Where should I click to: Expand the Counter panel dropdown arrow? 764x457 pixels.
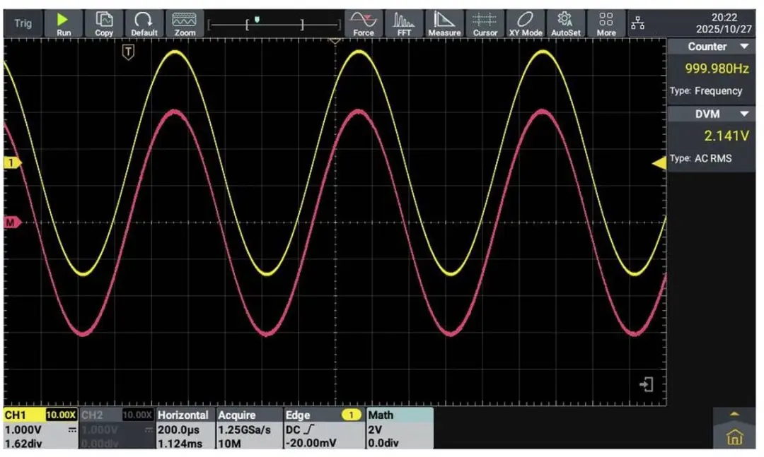coord(744,46)
